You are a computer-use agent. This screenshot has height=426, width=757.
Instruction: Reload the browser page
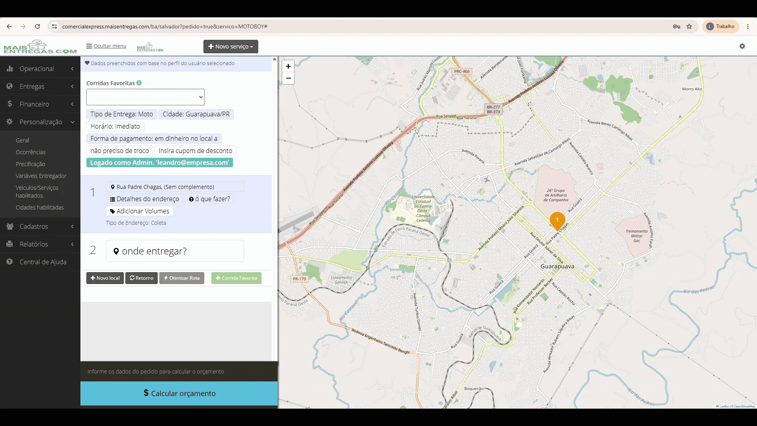37,26
